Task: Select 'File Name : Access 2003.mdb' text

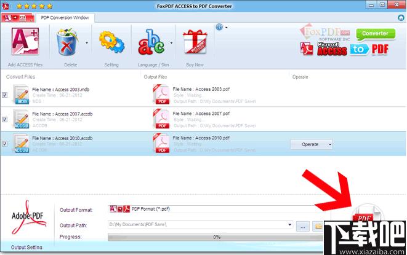Action: 61,90
